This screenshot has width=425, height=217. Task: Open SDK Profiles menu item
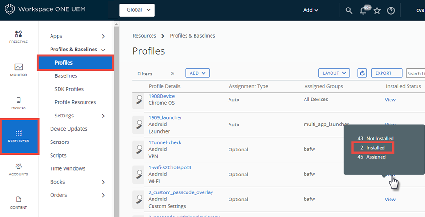click(x=69, y=89)
